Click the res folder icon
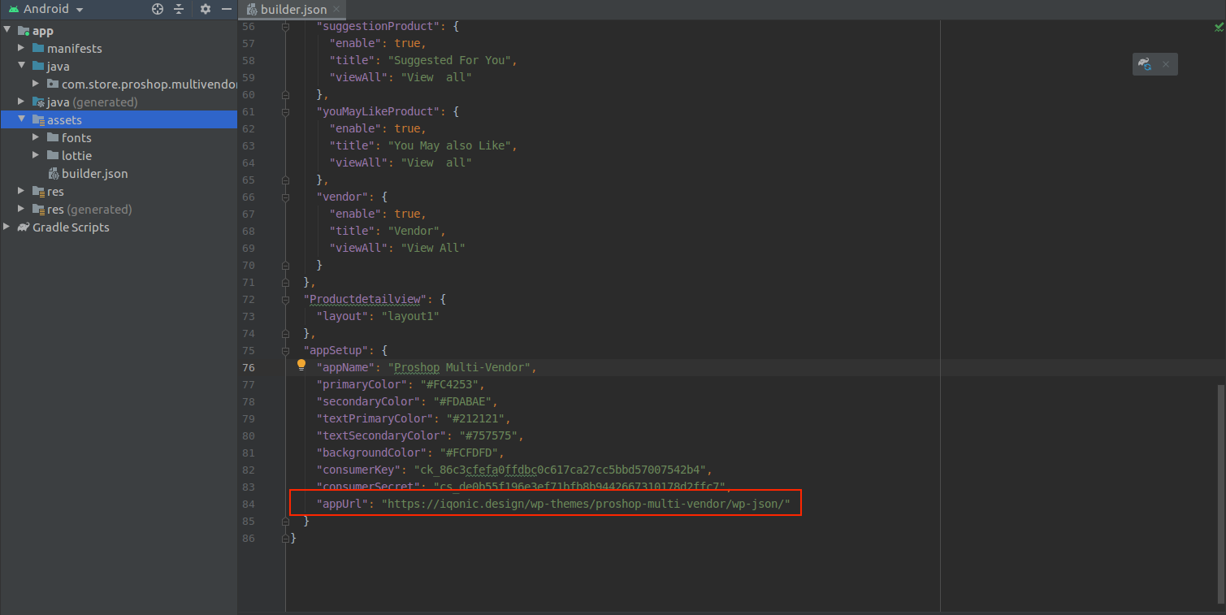The image size is (1226, 615). [x=38, y=192]
